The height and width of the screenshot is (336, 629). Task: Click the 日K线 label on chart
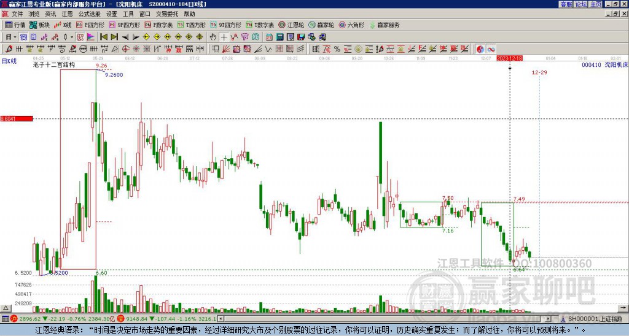(x=9, y=61)
